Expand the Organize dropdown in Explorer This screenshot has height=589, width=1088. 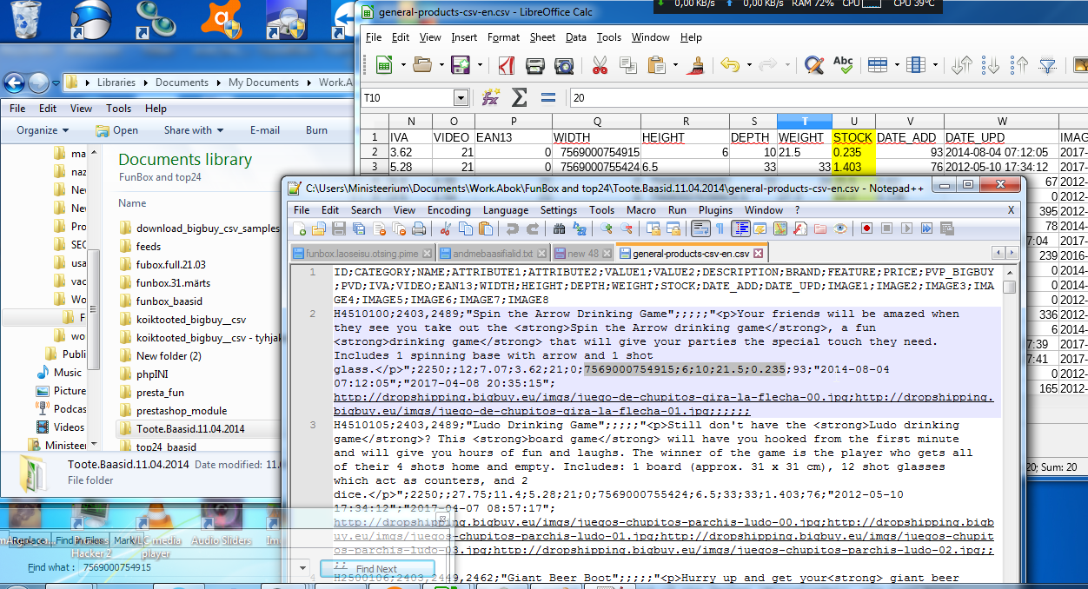[x=43, y=130]
